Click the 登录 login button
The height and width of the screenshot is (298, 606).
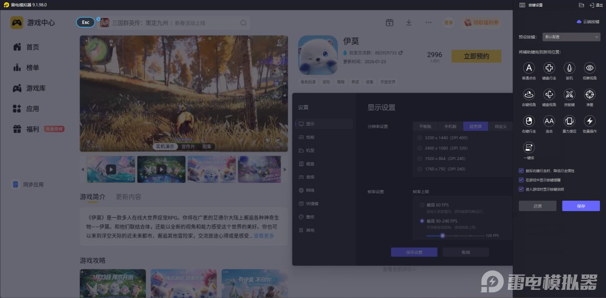point(449,22)
